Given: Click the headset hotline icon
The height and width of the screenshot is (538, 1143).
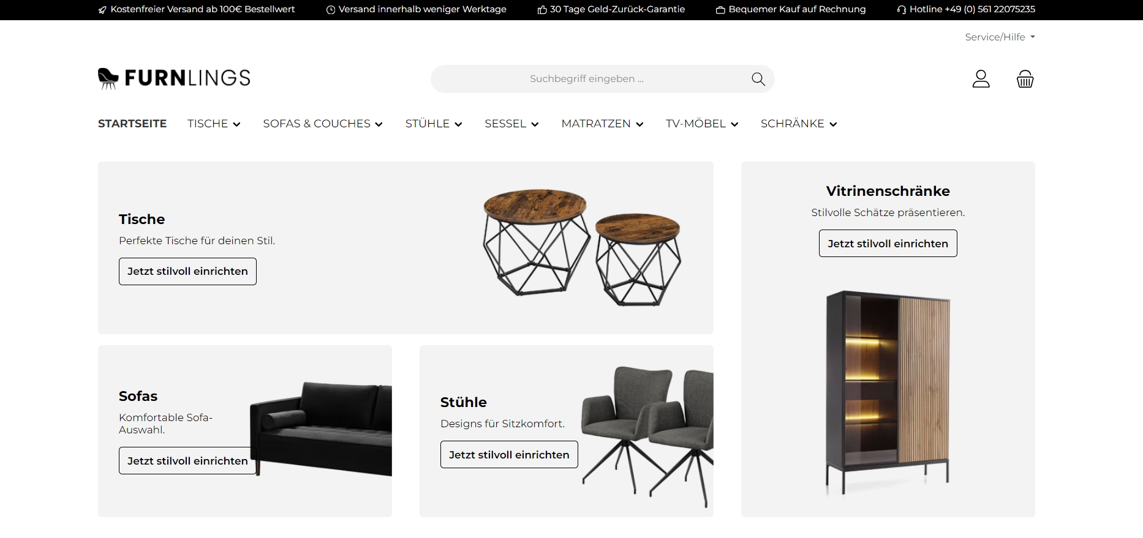Looking at the screenshot, I should point(901,10).
